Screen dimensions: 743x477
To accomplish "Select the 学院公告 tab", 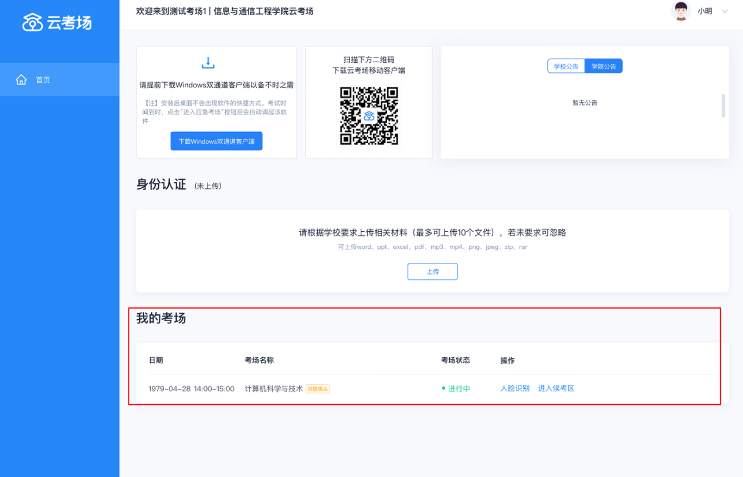I will coord(603,66).
